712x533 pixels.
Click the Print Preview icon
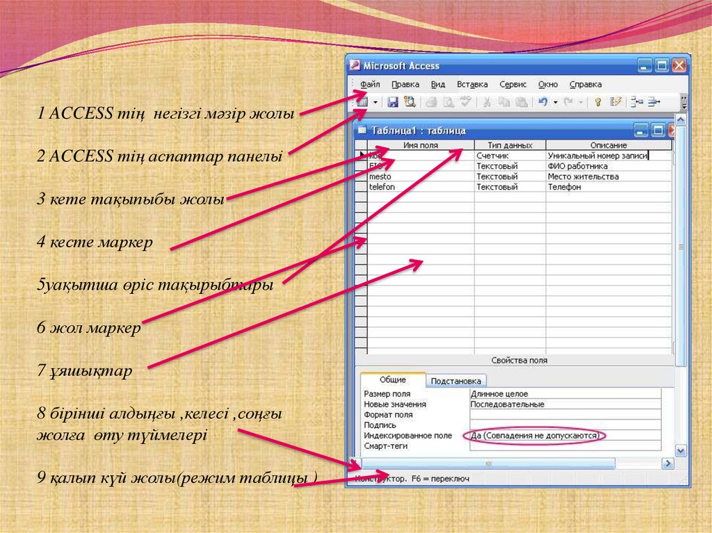coord(448,103)
